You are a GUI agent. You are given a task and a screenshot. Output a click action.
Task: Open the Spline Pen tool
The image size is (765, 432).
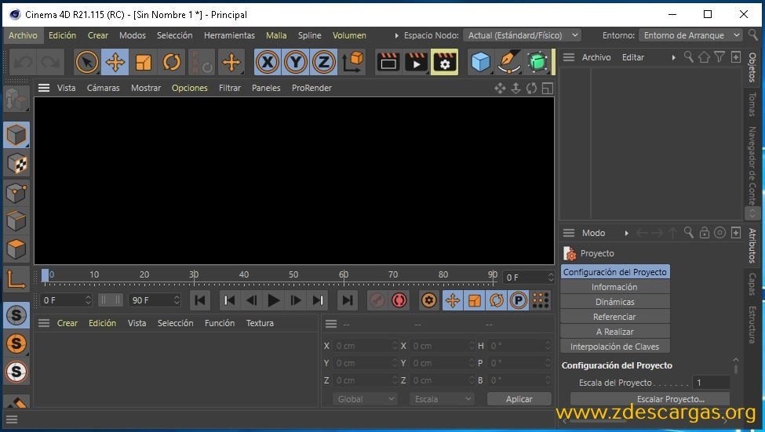[509, 63]
